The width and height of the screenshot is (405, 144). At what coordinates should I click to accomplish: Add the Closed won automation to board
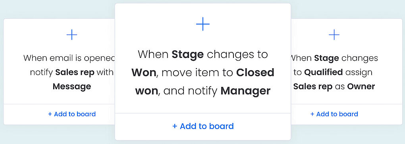pyautogui.click(x=203, y=126)
